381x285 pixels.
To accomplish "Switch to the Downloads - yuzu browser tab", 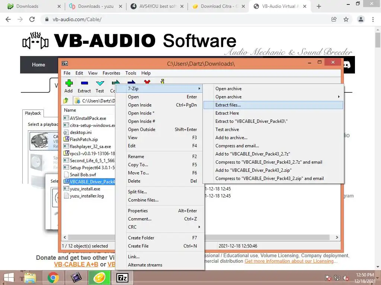I will coord(95,6).
